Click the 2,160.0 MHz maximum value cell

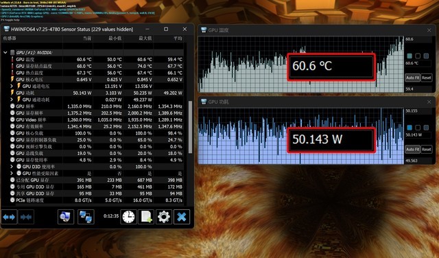point(140,106)
